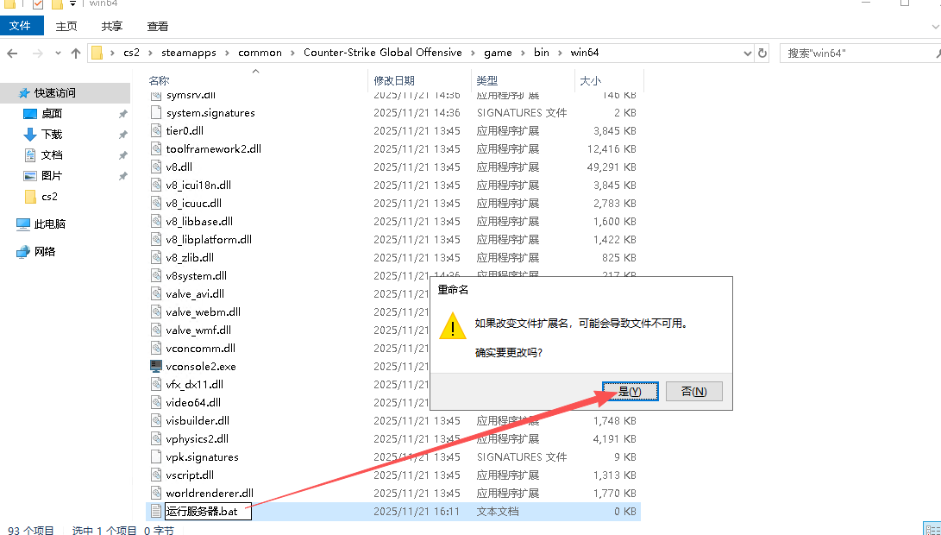
Task: Click the Yes (是) button in rename dialog
Action: [630, 392]
